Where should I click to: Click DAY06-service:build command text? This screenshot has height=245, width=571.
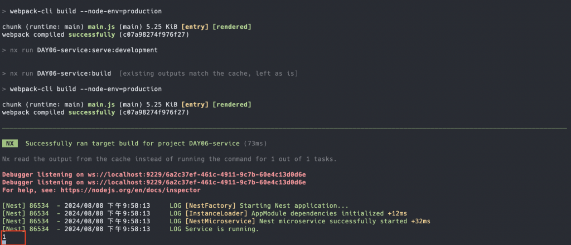point(74,73)
